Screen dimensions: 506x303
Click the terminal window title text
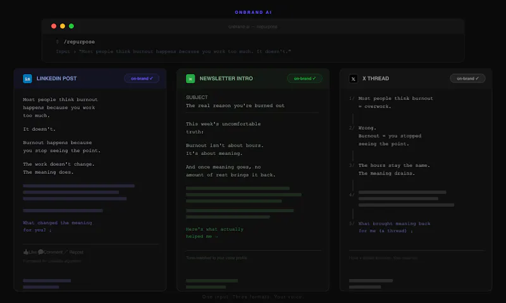pos(252,27)
